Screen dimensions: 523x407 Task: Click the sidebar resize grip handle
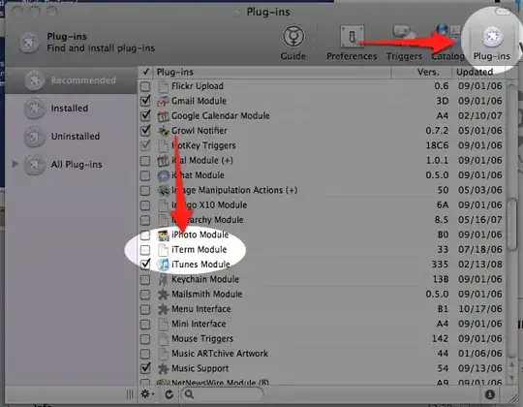click(130, 394)
